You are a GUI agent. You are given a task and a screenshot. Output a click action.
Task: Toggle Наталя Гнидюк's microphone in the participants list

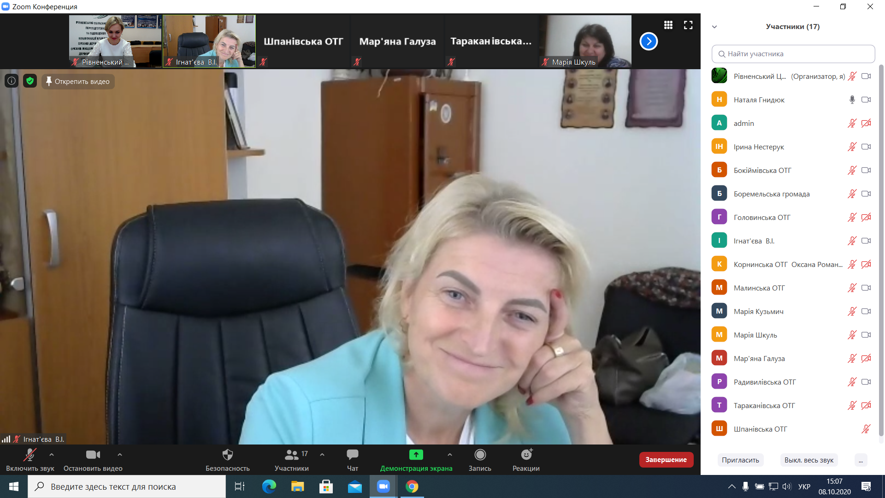click(x=852, y=100)
